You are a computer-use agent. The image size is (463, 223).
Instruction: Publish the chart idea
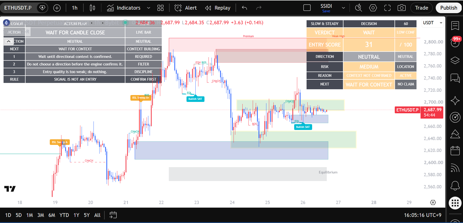coord(449,8)
